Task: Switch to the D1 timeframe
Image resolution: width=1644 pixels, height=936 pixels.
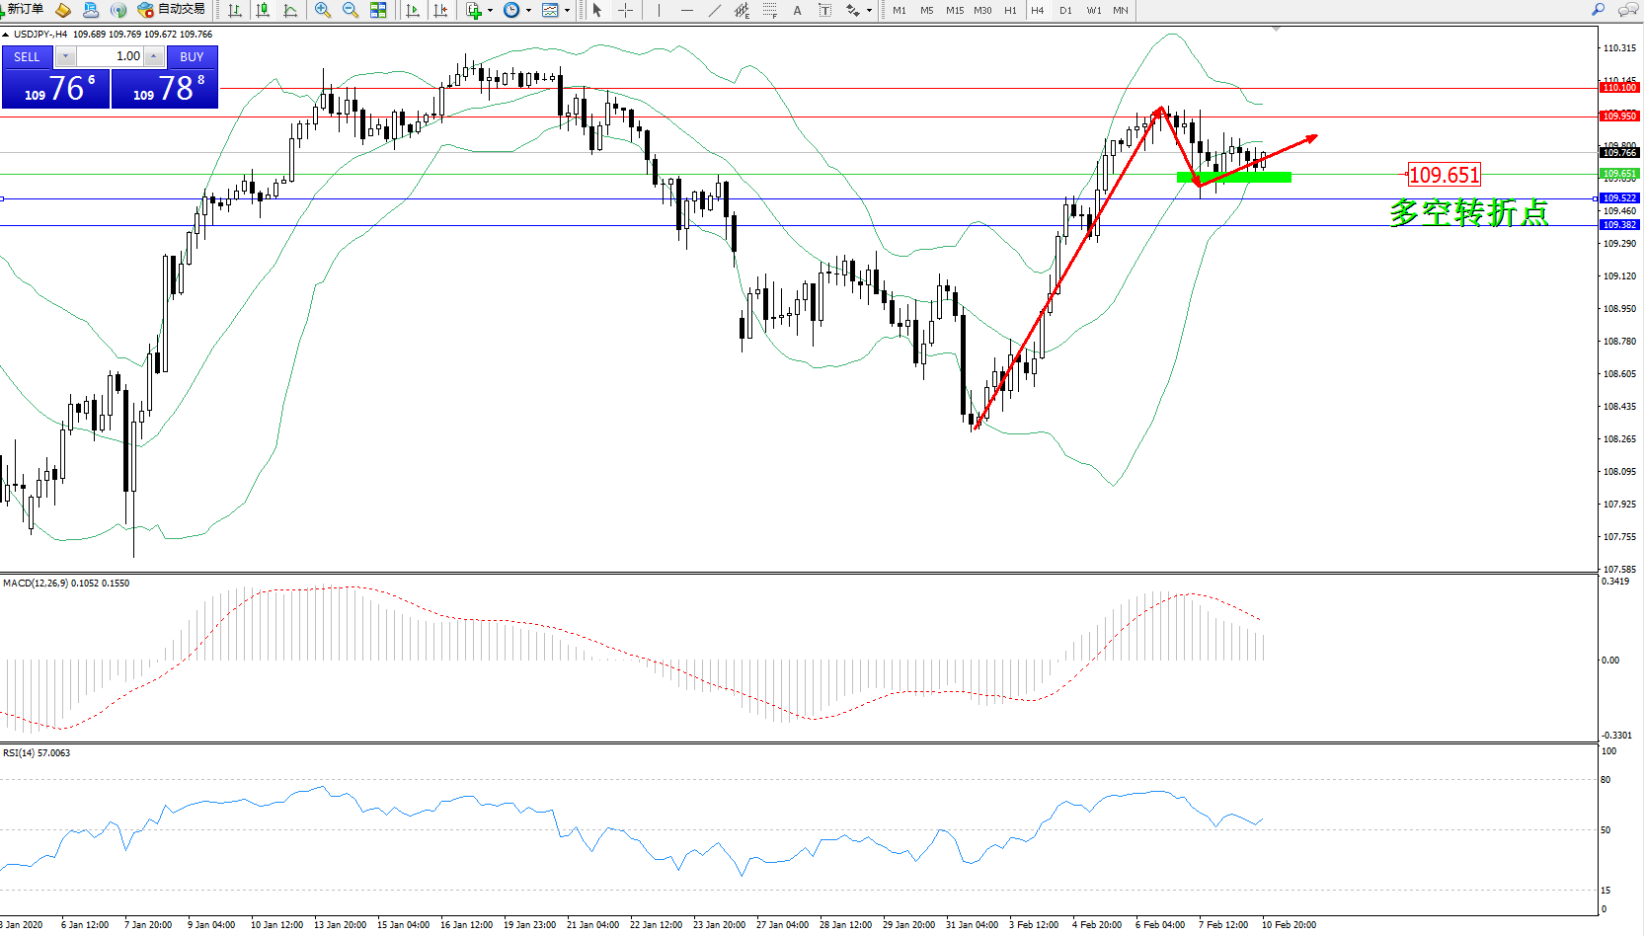Action: tap(1065, 10)
